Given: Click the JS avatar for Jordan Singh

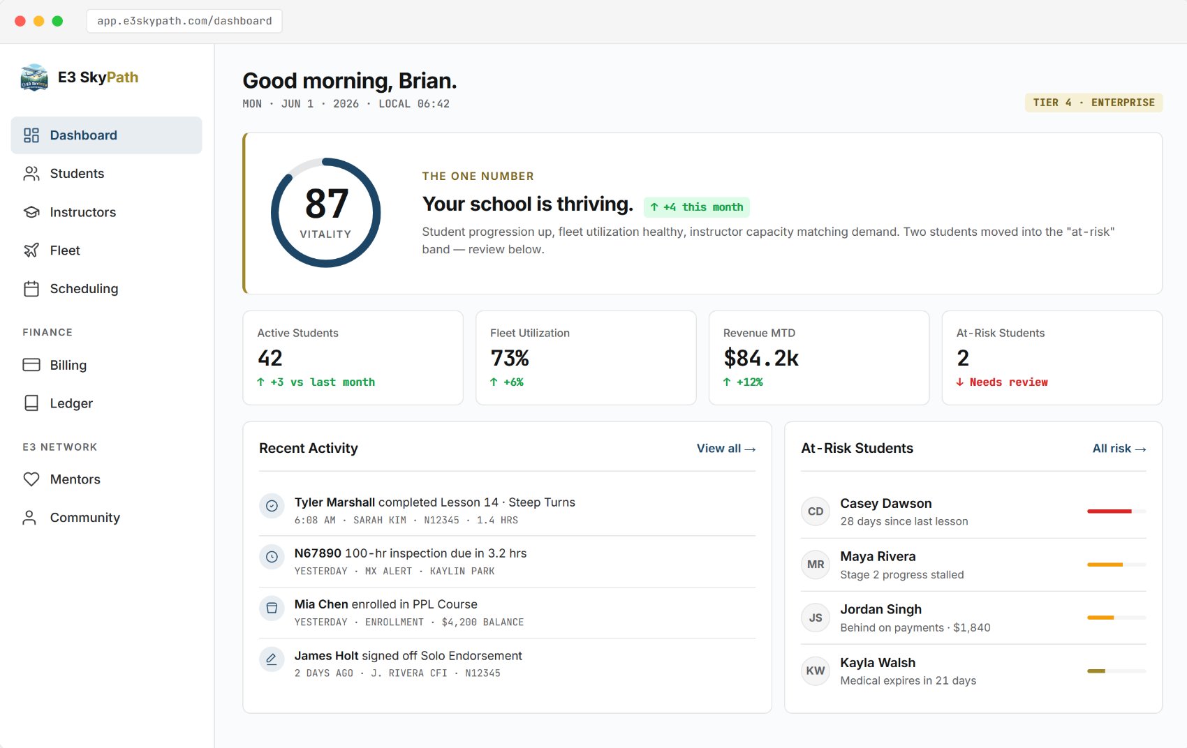Looking at the screenshot, I should point(816,618).
